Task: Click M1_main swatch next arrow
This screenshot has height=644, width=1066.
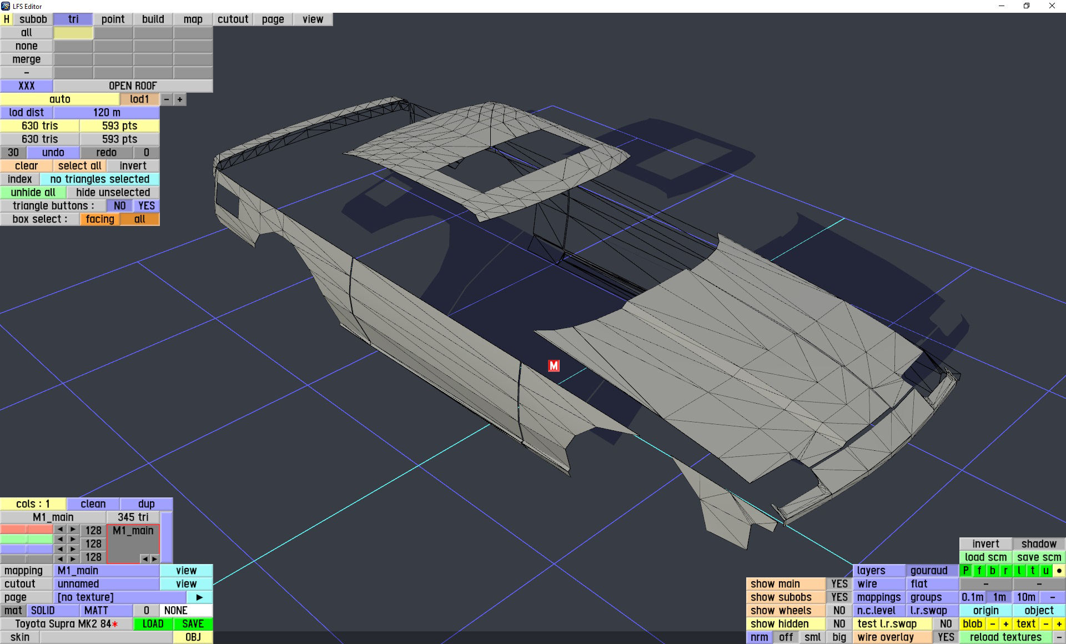Action: [x=155, y=559]
